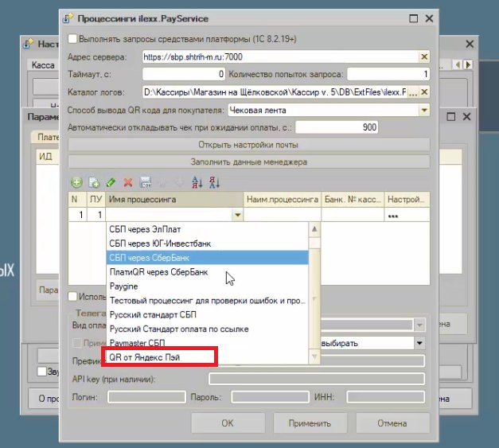Click the up arrow of the processing list scrollbar
Screen dimensions: 499x448
click(314, 228)
